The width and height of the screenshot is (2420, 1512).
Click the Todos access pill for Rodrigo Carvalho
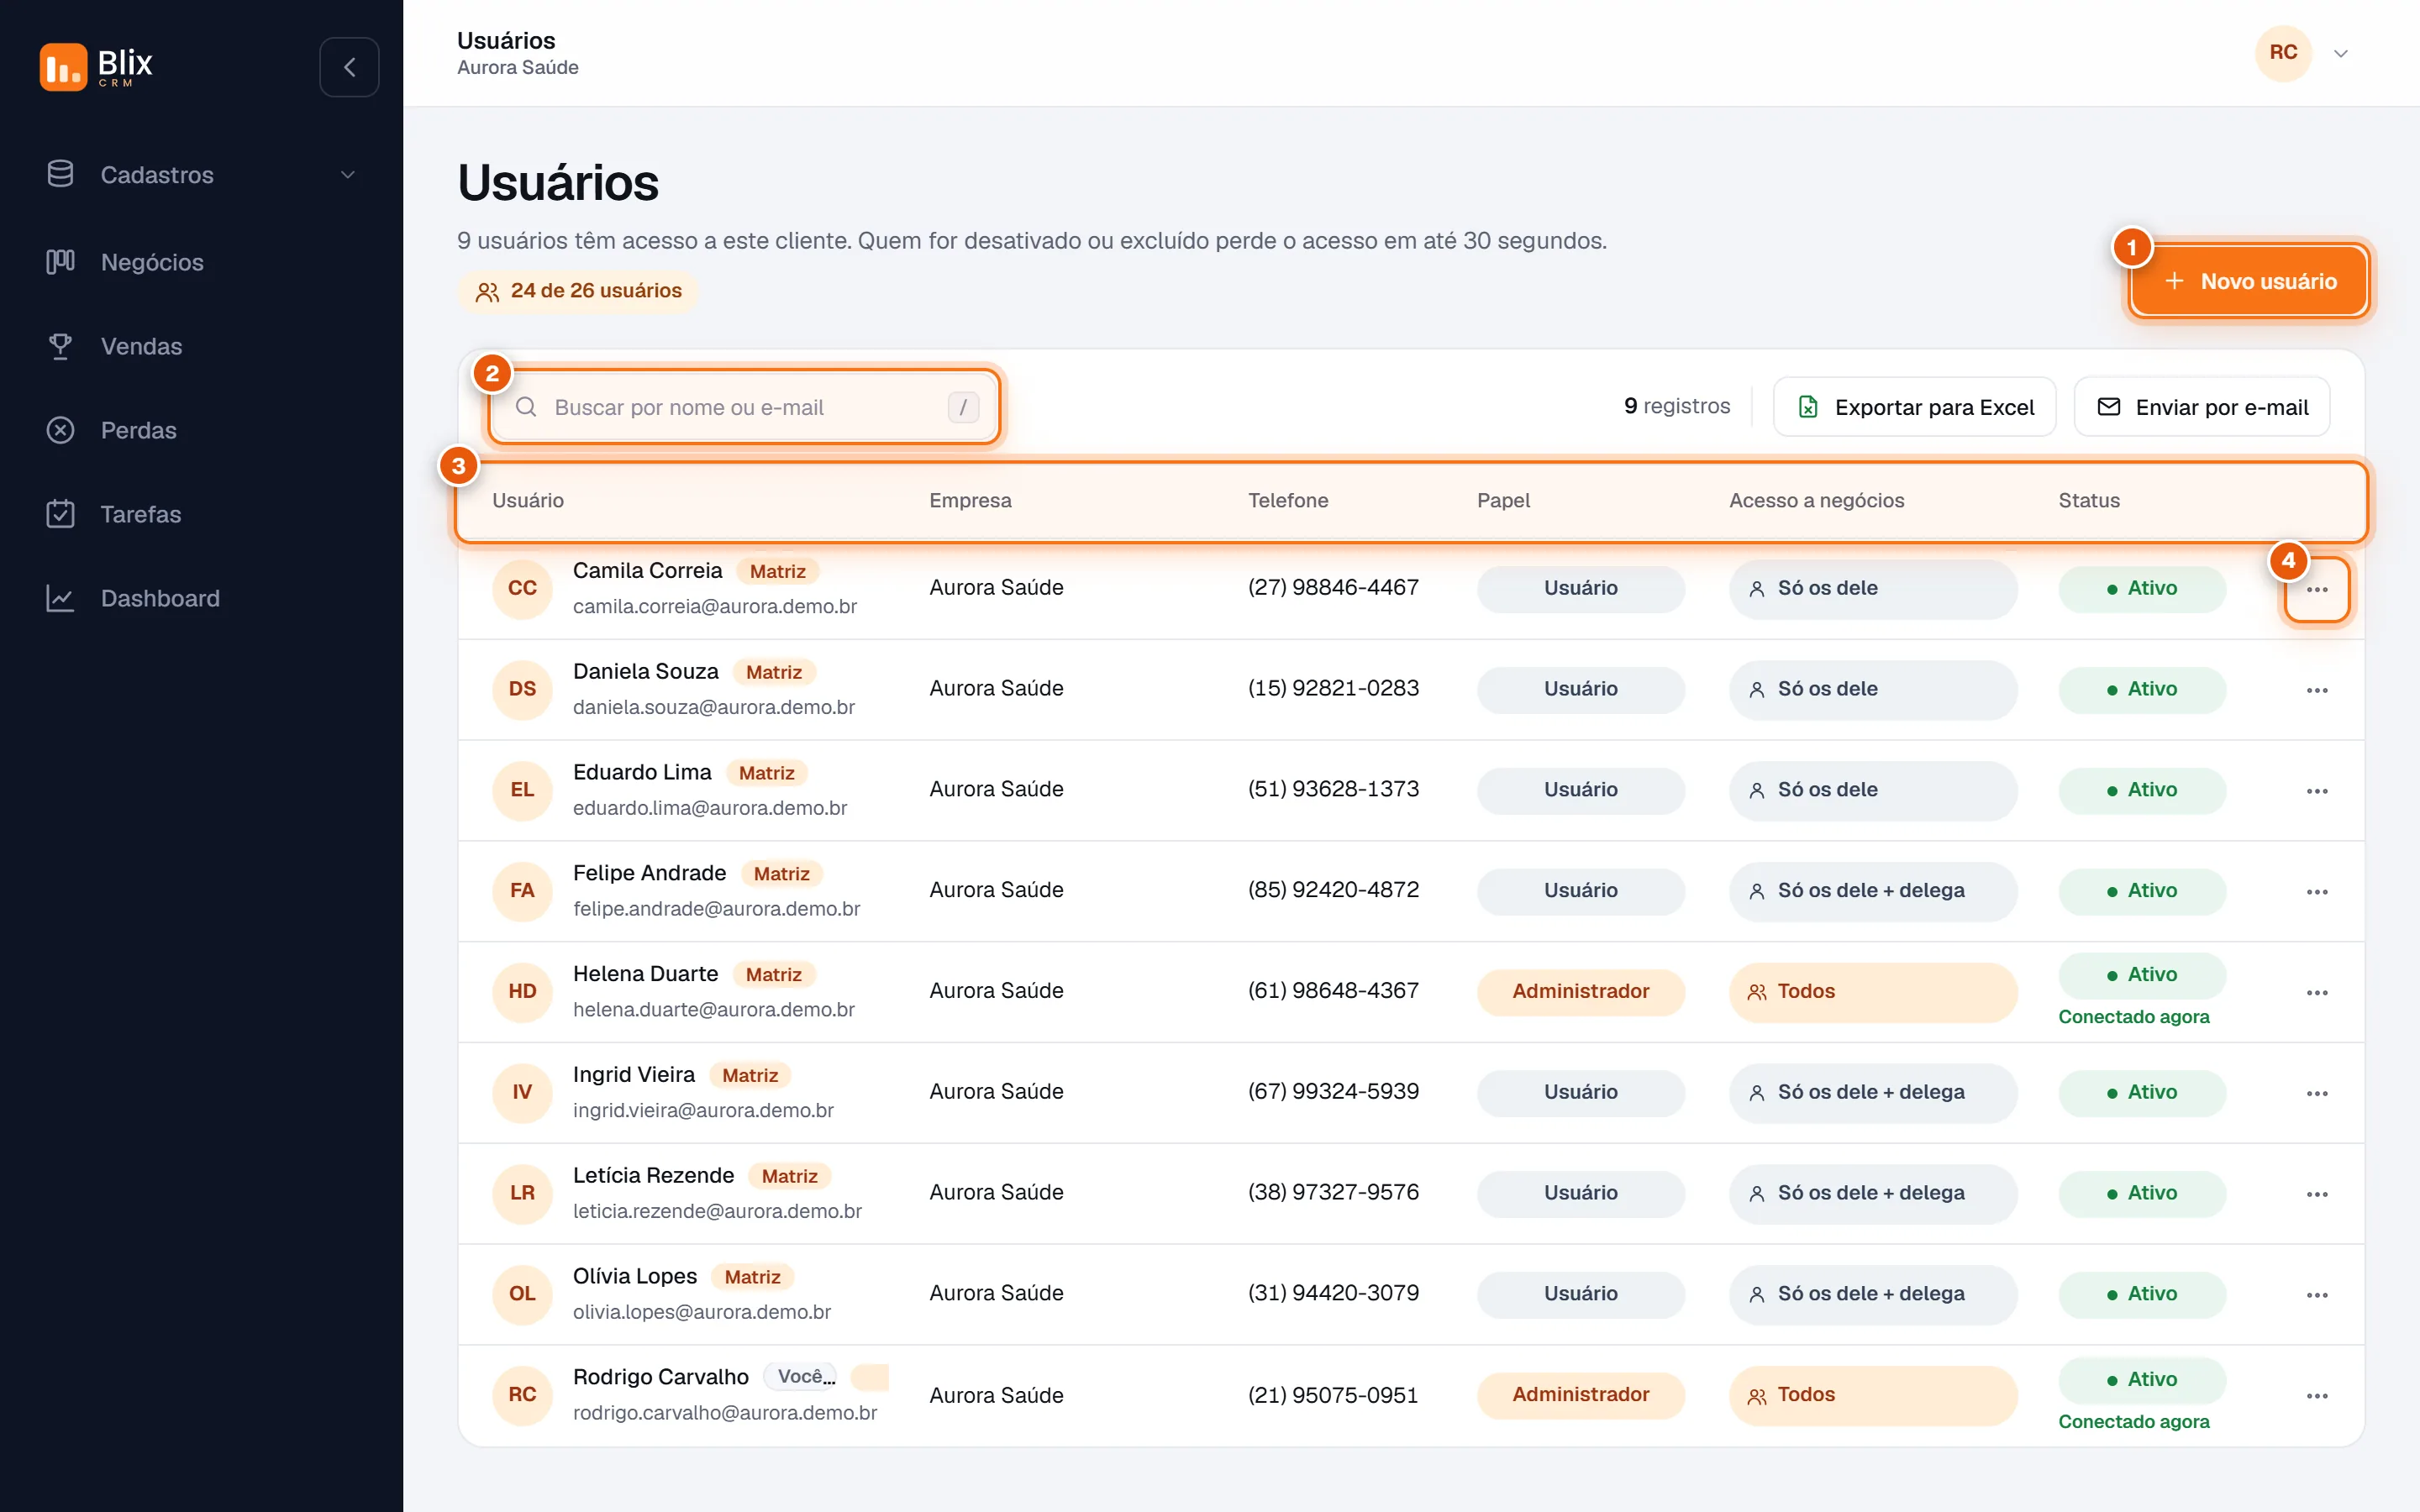click(1872, 1395)
